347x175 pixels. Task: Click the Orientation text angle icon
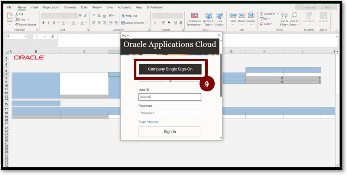[111, 16]
